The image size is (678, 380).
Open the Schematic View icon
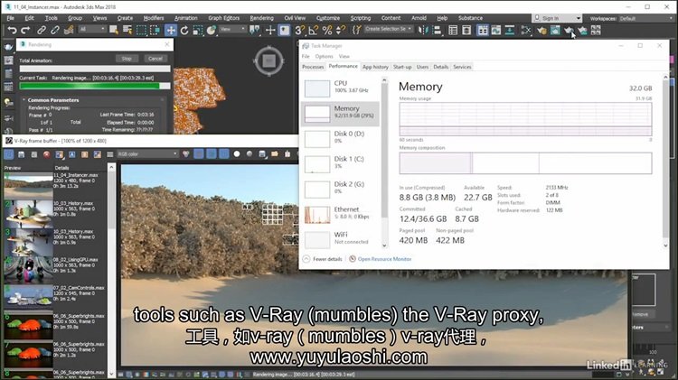(526, 30)
